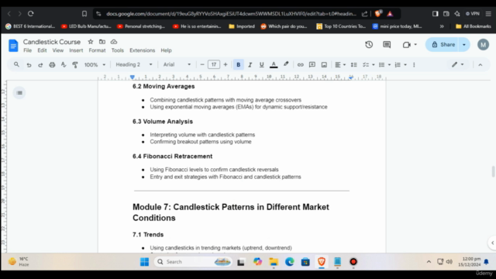Insert a link

300,65
